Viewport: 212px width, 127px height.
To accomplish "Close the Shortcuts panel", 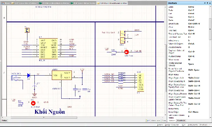I will [x=210, y=3].
